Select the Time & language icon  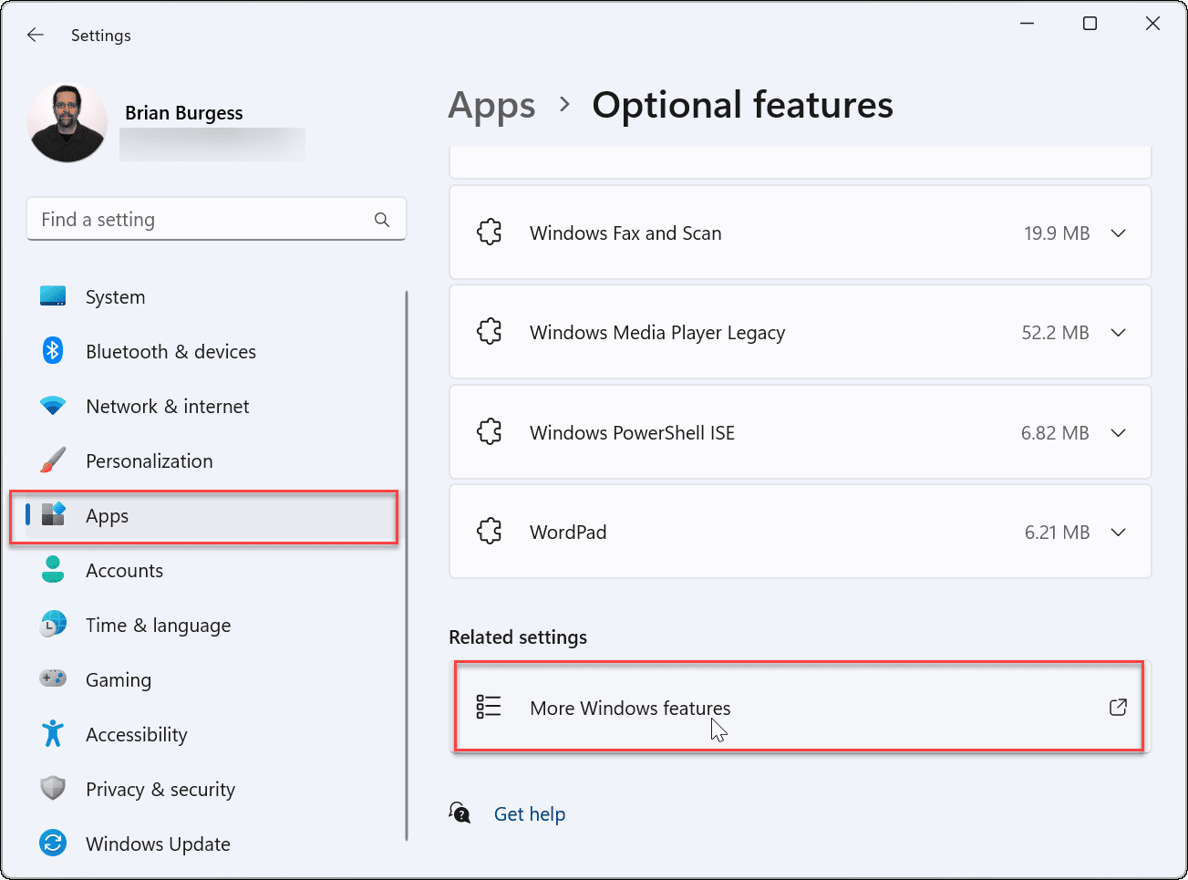click(x=52, y=625)
